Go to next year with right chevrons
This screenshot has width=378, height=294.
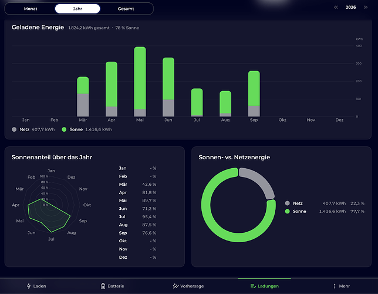coord(366,7)
